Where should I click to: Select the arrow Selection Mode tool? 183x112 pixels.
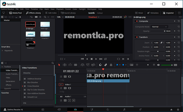point(59,65)
